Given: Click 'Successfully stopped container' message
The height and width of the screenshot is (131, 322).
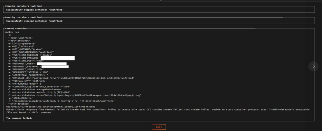Looking at the screenshot, I should 35,10.
